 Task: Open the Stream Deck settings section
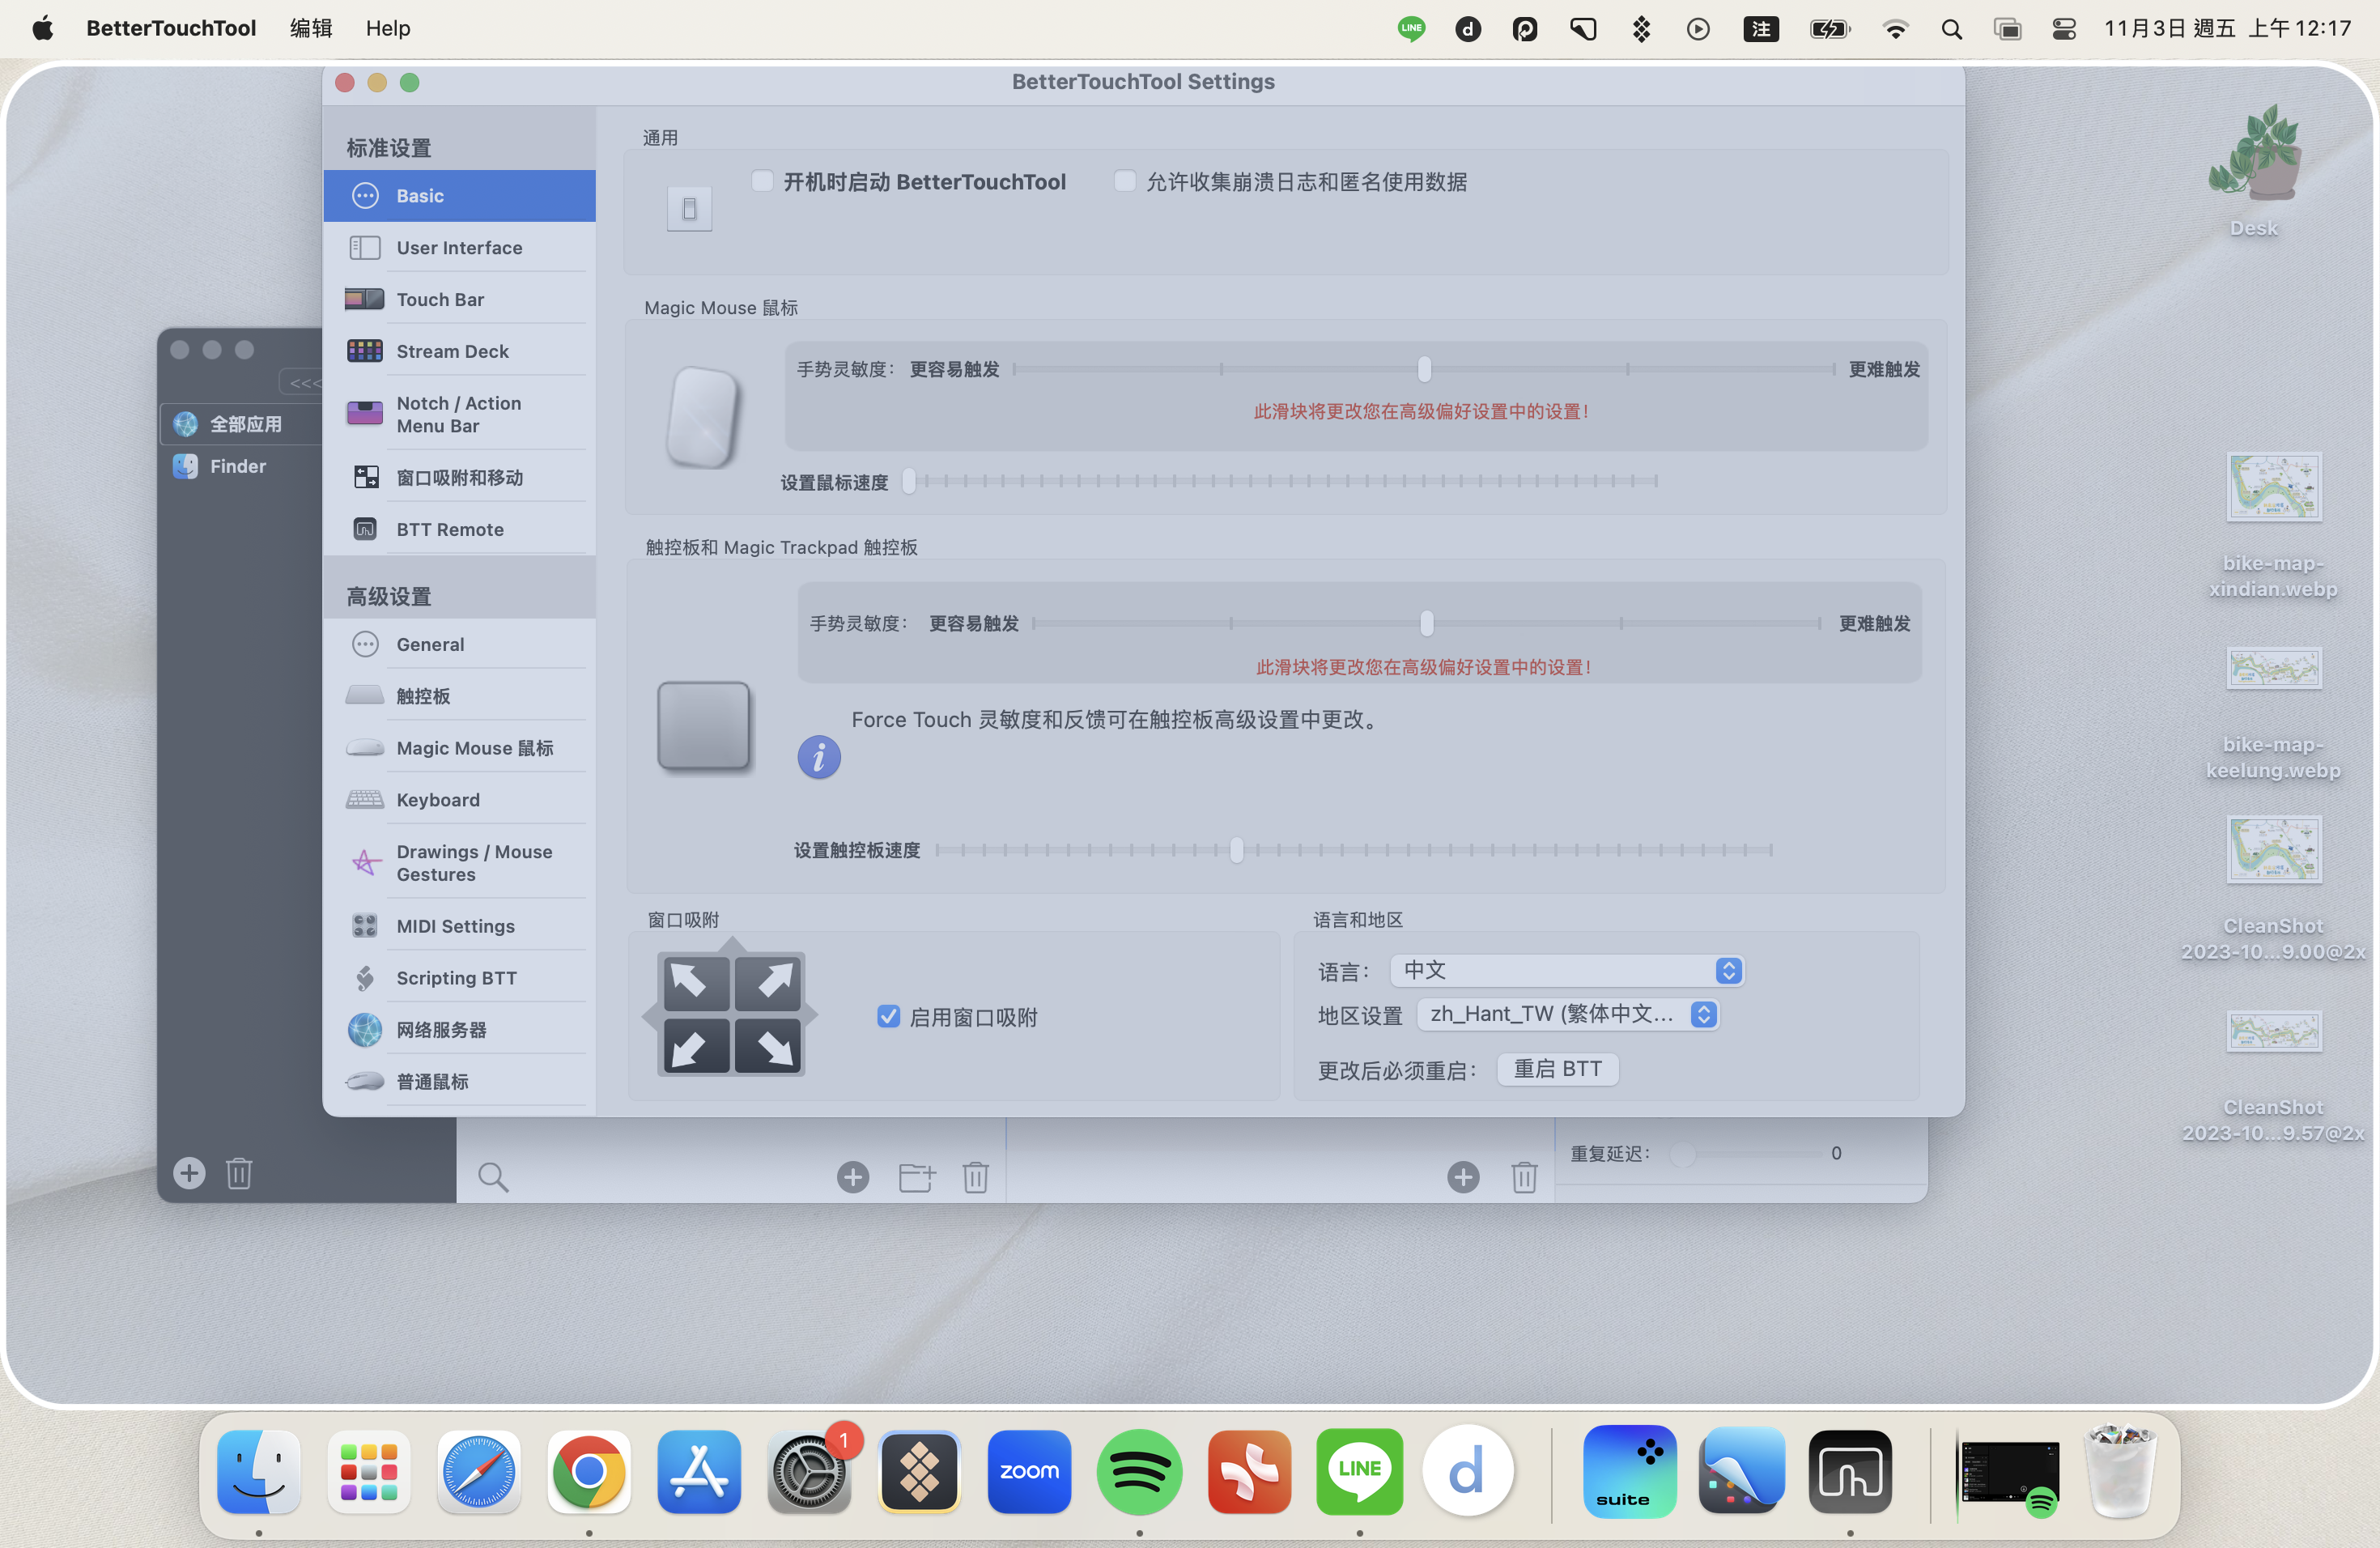[x=459, y=351]
